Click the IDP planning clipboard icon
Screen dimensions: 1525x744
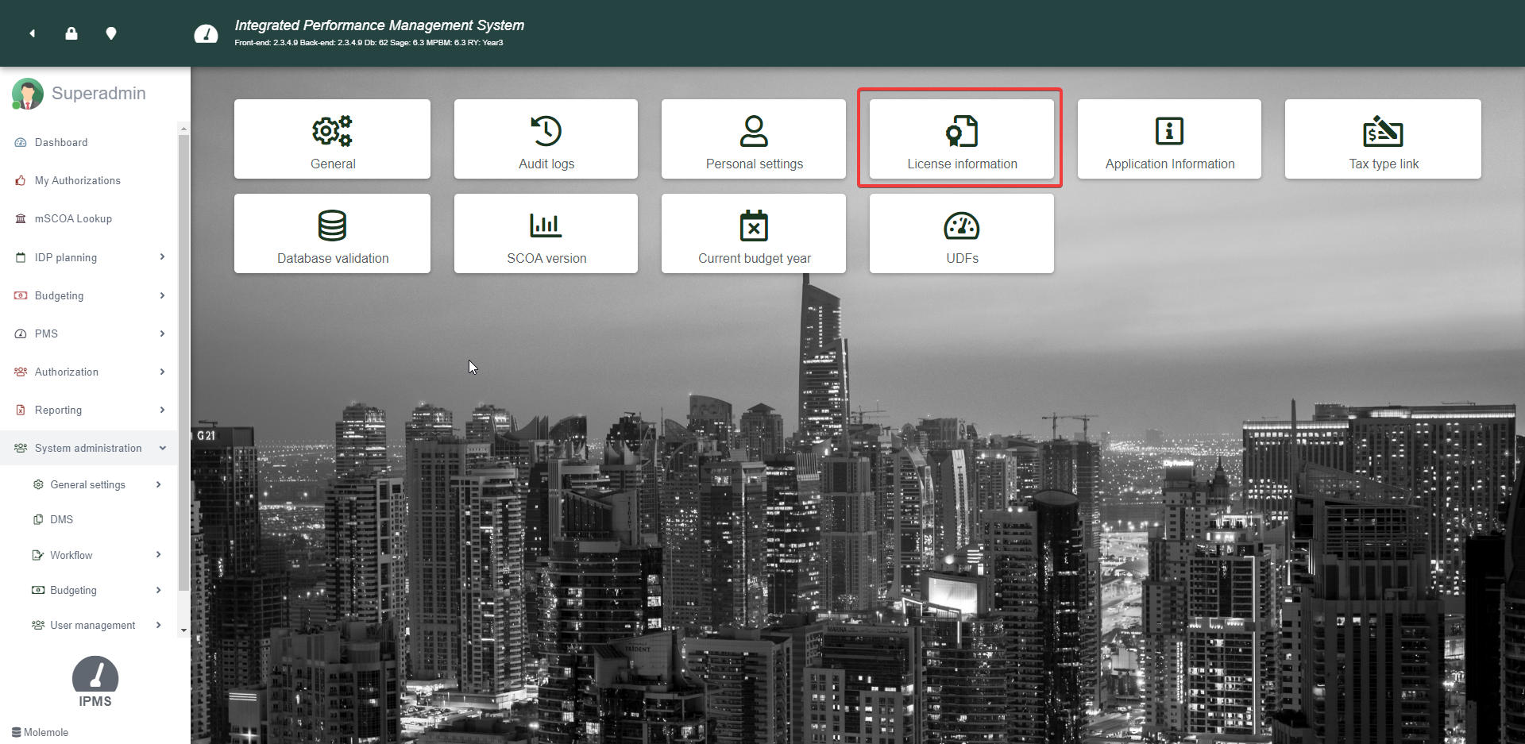tap(21, 257)
